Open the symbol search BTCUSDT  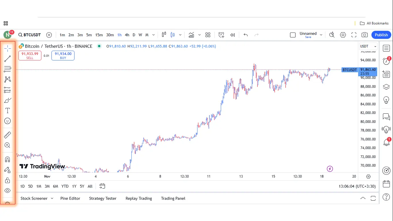(30, 35)
